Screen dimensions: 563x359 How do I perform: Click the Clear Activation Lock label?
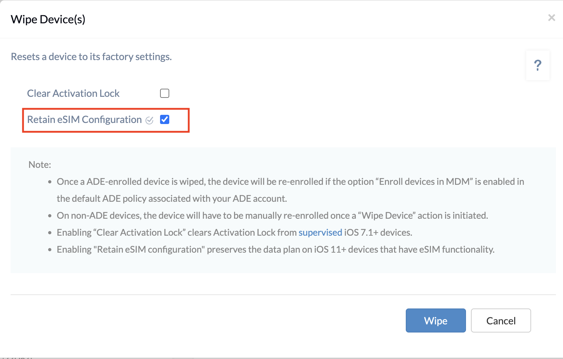(x=73, y=93)
